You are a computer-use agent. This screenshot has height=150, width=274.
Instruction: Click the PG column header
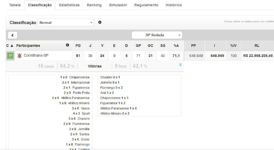coord(78,46)
